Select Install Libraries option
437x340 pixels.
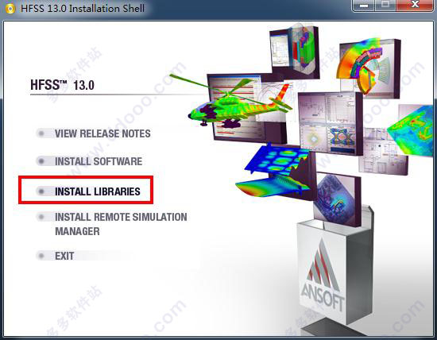coord(98,191)
